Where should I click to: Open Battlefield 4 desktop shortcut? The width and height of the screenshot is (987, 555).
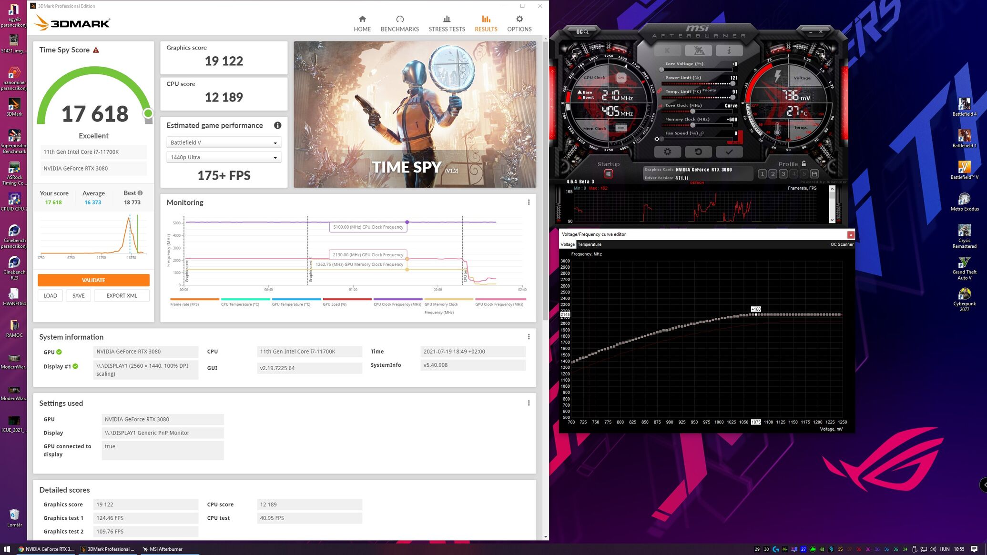coord(964,107)
